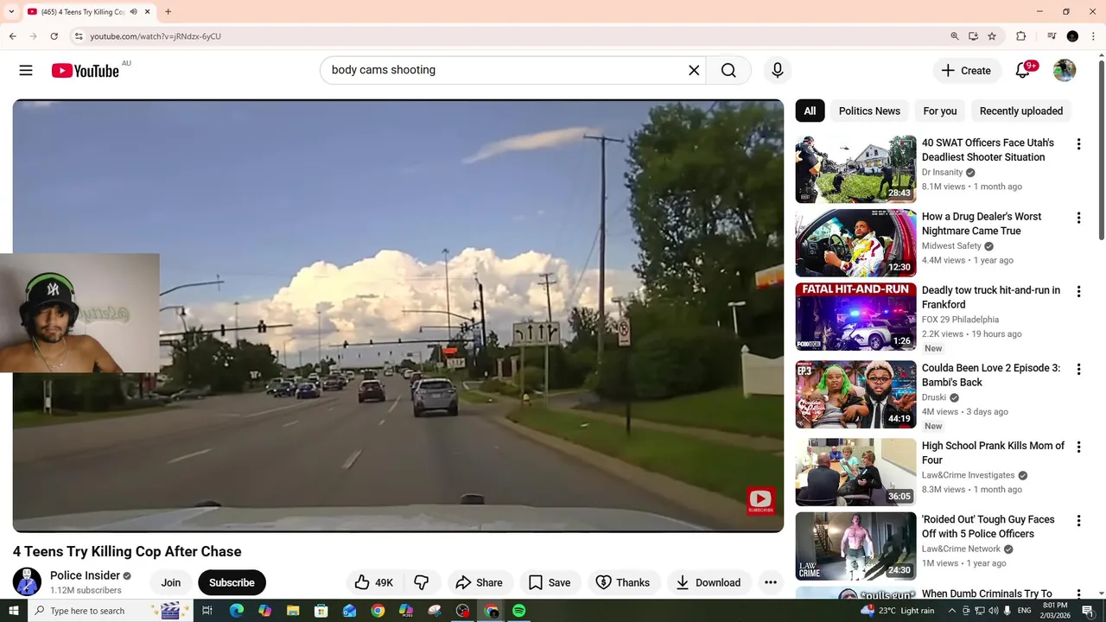This screenshot has width=1106, height=622.
Task: Click the red subscribe watermark in video
Action: click(760, 501)
